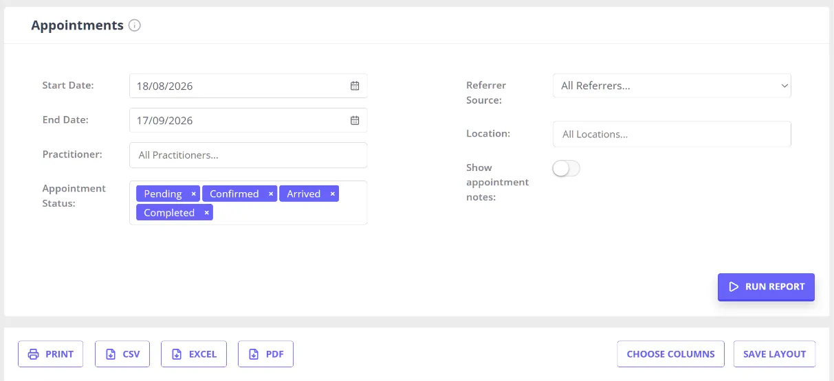Remove the Arrived status tag
The width and height of the screenshot is (834, 381).
pos(333,194)
